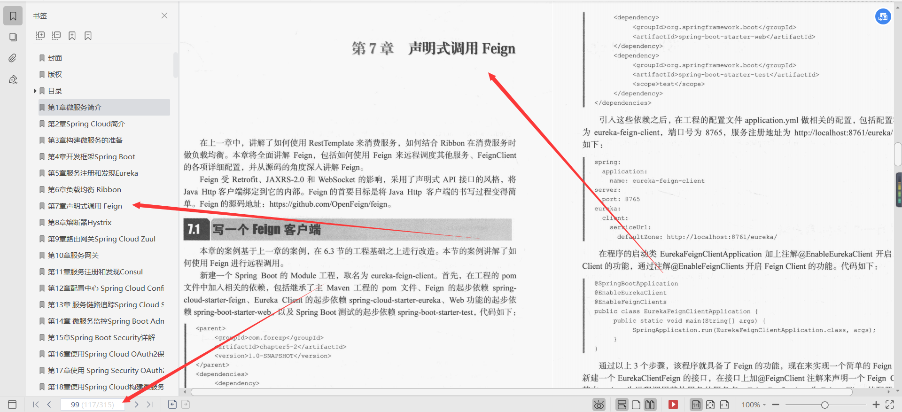This screenshot has height=412, width=902.
Task: Click the zoom slider handle
Action: (x=824, y=404)
